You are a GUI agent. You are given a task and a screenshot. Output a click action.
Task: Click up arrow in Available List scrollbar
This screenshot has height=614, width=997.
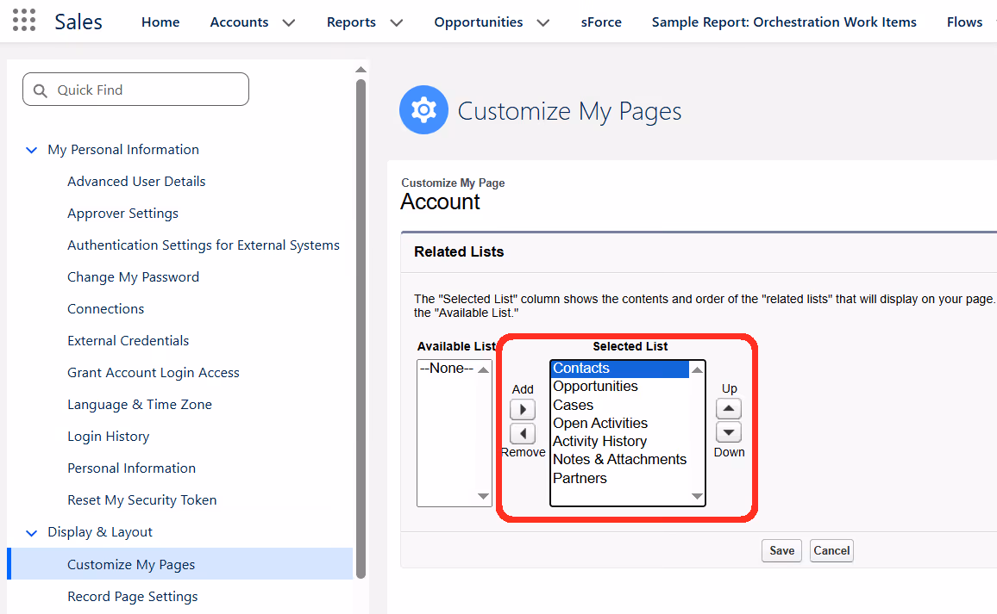484,369
